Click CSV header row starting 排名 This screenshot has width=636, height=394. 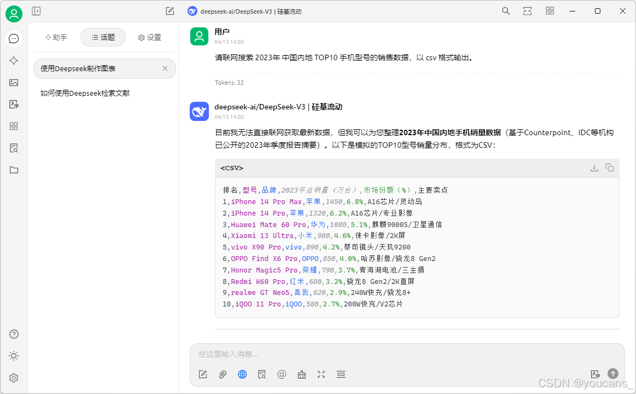click(x=335, y=190)
